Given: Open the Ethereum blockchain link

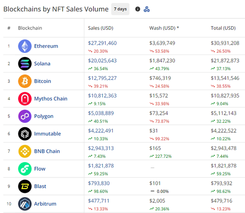Looking at the screenshot, I should click(46, 46).
